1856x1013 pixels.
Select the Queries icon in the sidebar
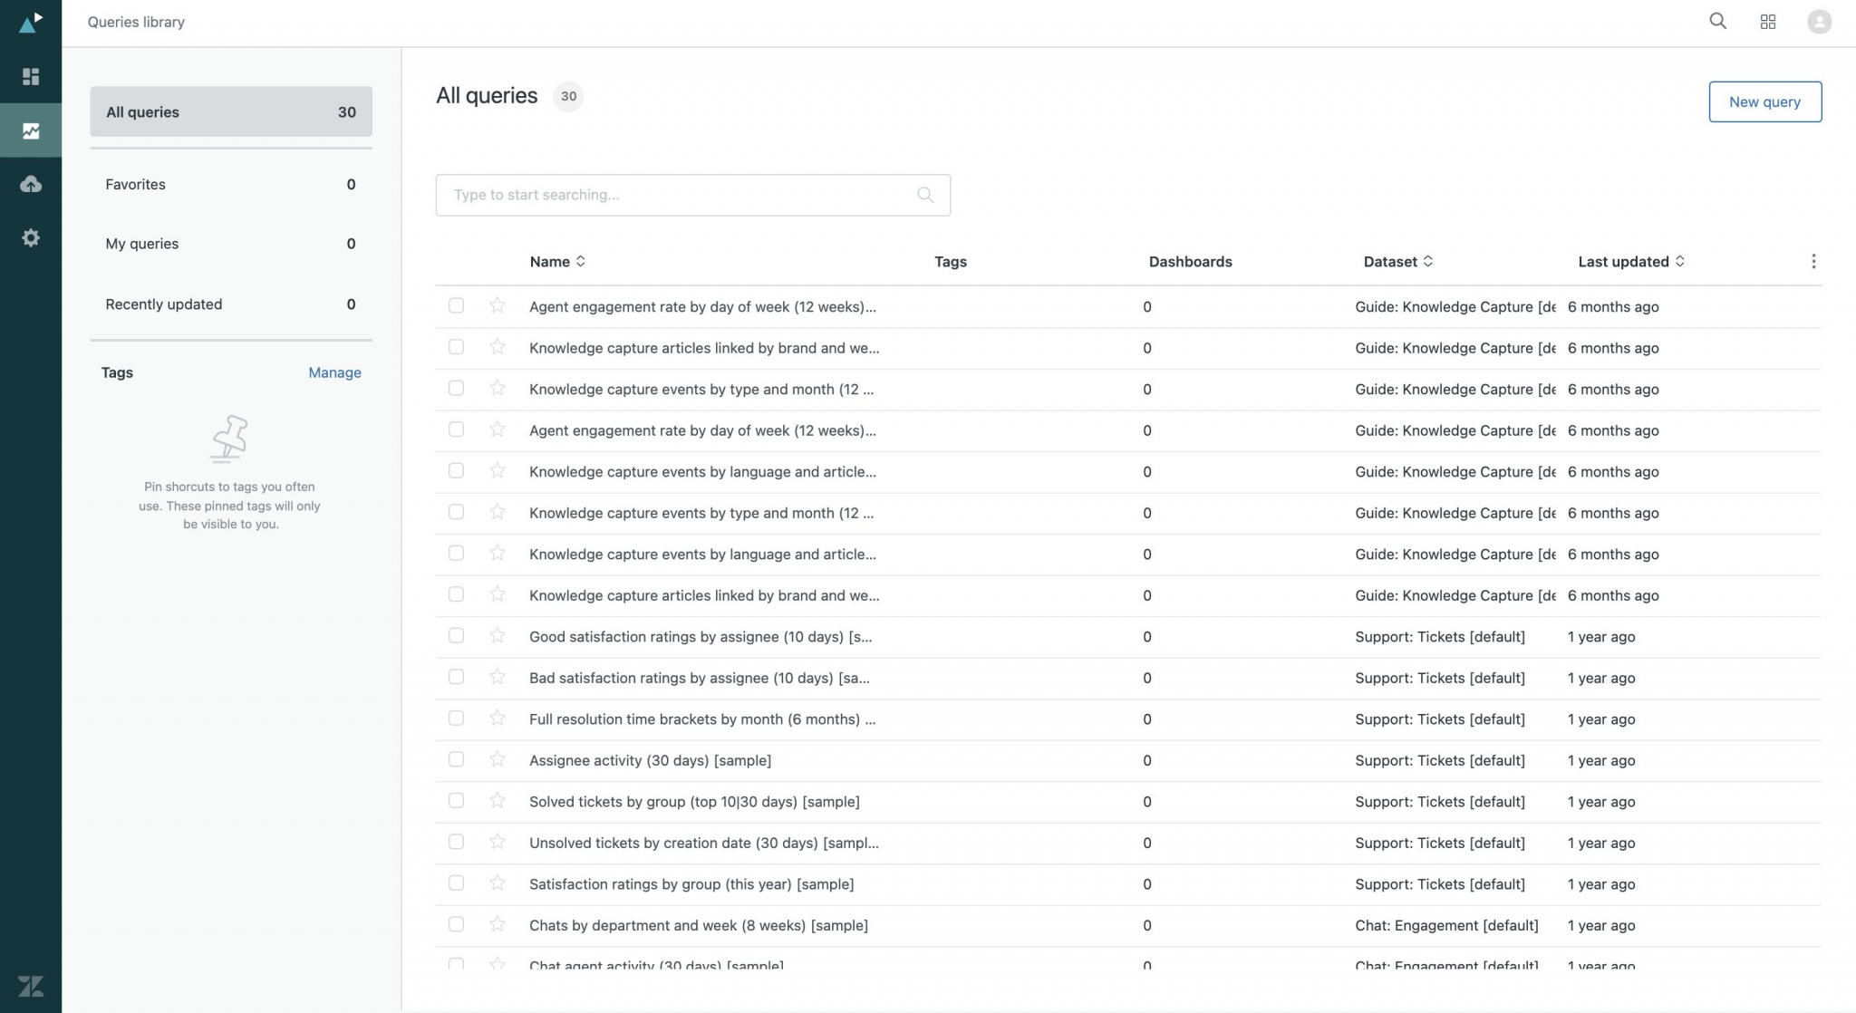click(x=31, y=130)
